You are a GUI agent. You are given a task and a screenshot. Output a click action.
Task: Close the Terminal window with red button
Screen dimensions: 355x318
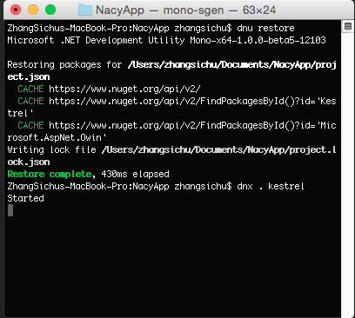[x=16, y=10]
